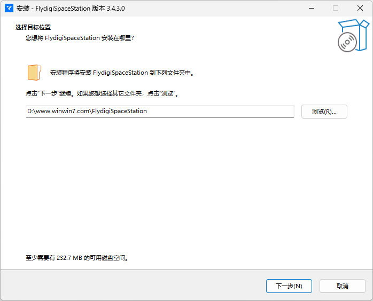Click the Flydigi app icon in title bar
This screenshot has width=373, height=301.
9,8
